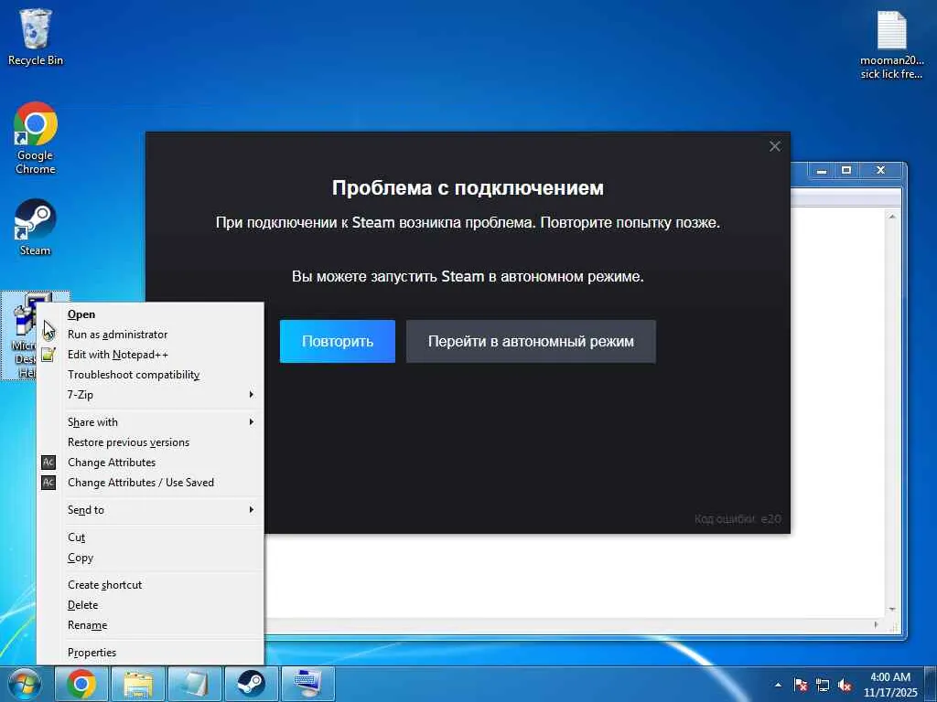Select the Google Chrome desktop shortcut

point(36,139)
